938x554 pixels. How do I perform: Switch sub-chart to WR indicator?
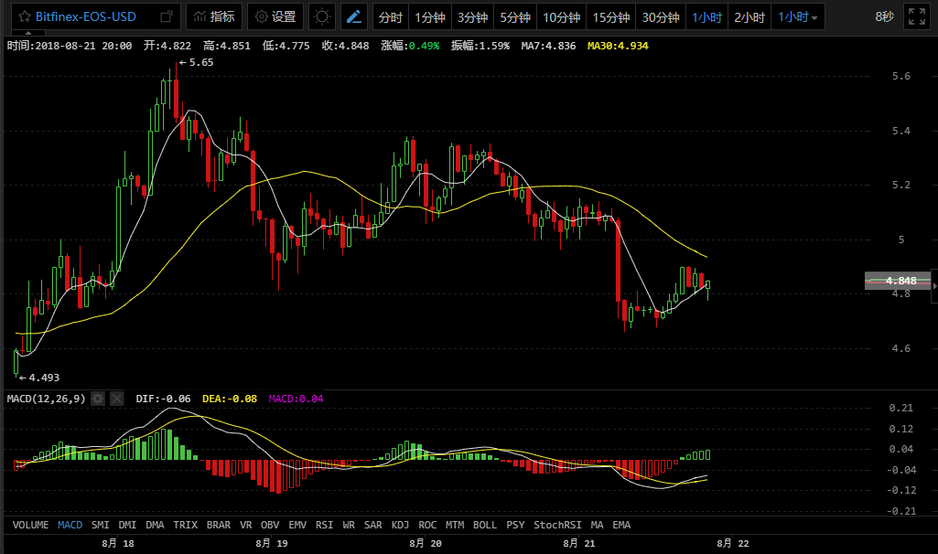click(x=349, y=525)
